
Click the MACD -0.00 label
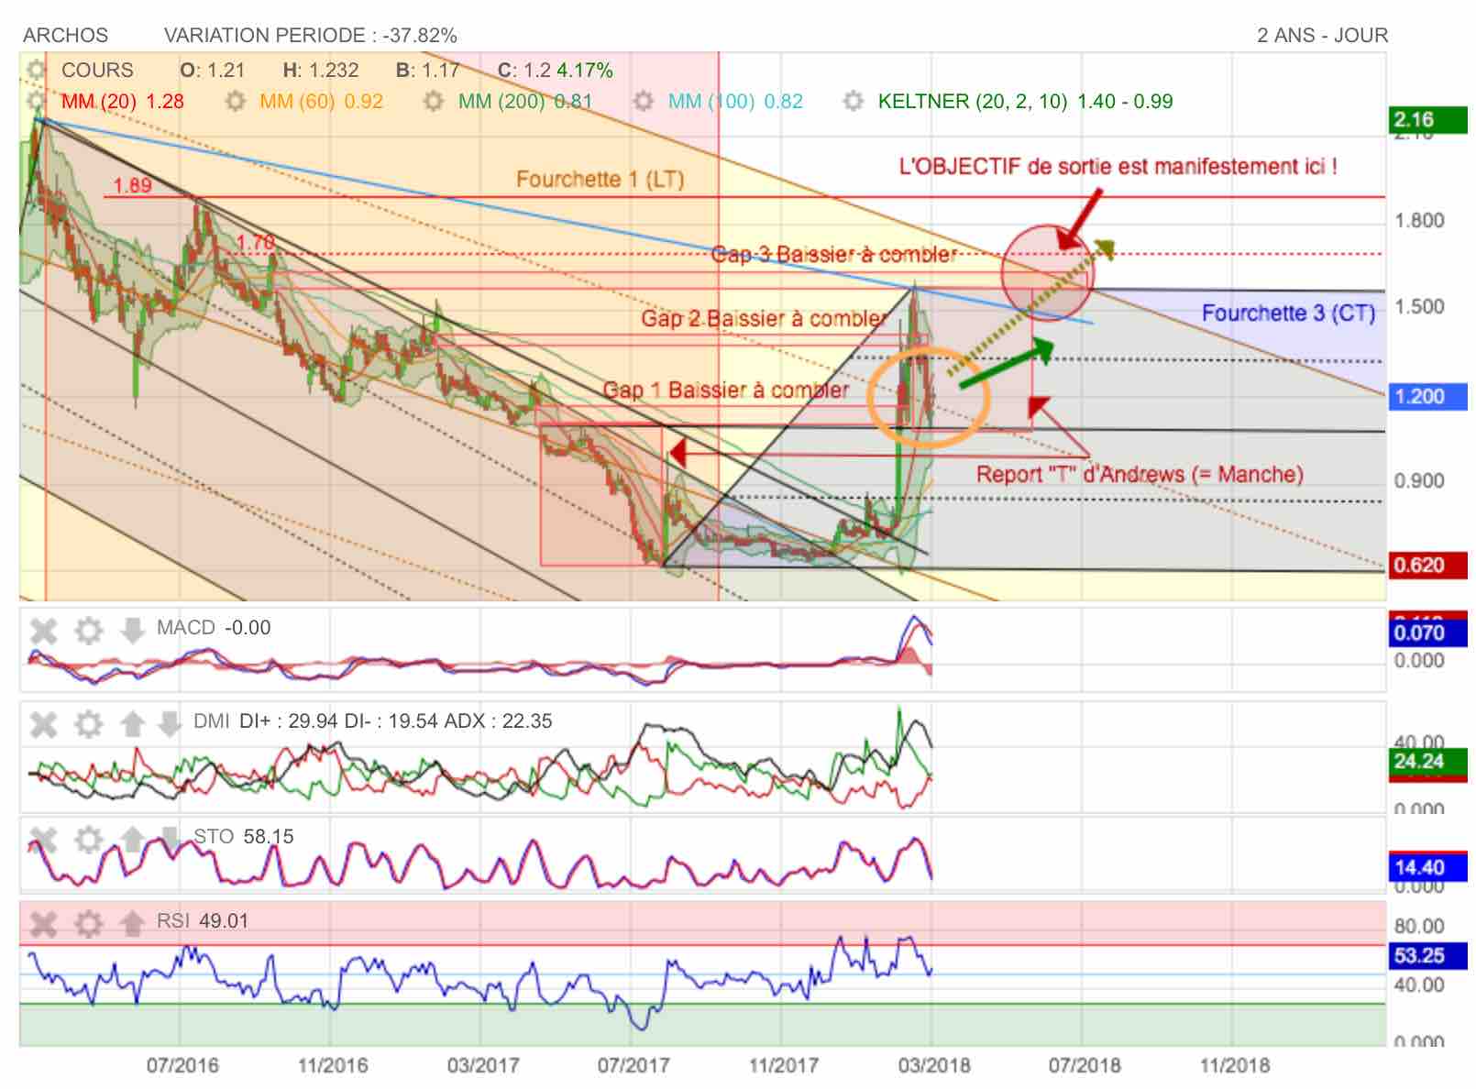pyautogui.click(x=214, y=628)
